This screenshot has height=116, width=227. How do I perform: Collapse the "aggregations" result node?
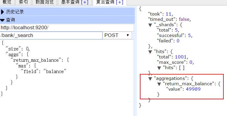pos(150,79)
